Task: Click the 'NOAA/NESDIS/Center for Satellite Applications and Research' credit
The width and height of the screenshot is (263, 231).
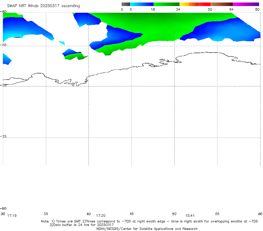Action: 147,229
